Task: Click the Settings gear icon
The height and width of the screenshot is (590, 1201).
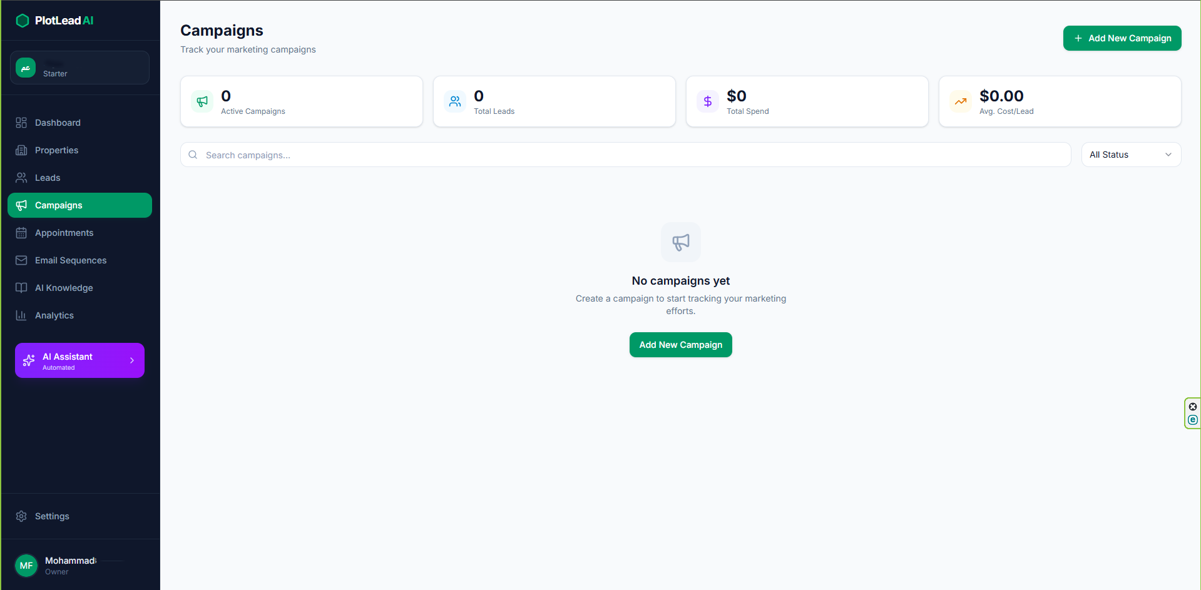Action: pos(21,516)
